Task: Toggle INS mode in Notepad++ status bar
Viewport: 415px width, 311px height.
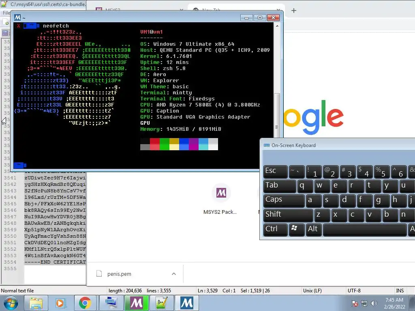Action: (400, 291)
